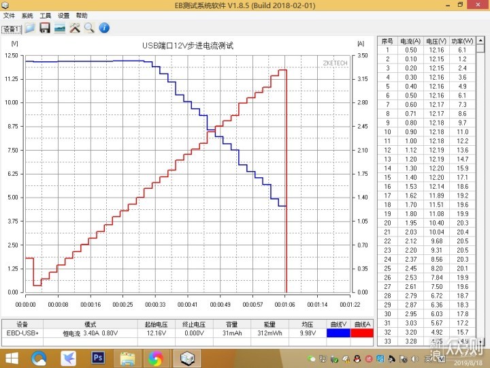Click the 功率(W) column header

(462, 41)
